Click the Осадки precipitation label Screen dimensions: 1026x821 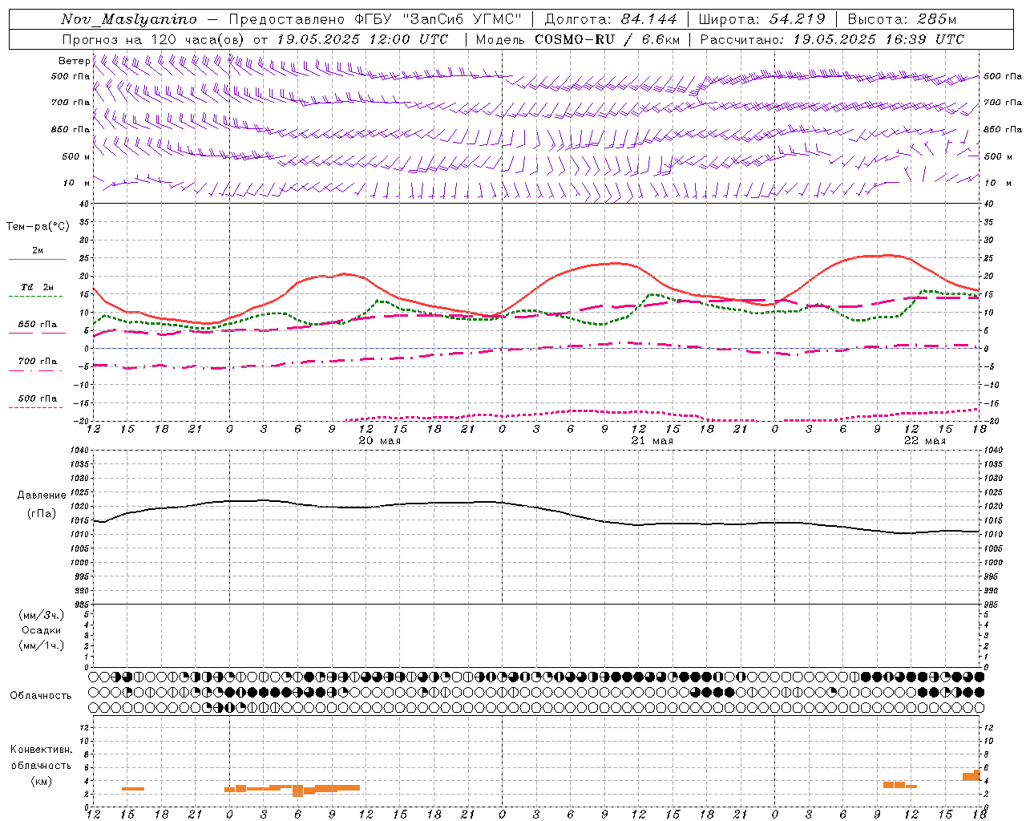click(x=42, y=630)
